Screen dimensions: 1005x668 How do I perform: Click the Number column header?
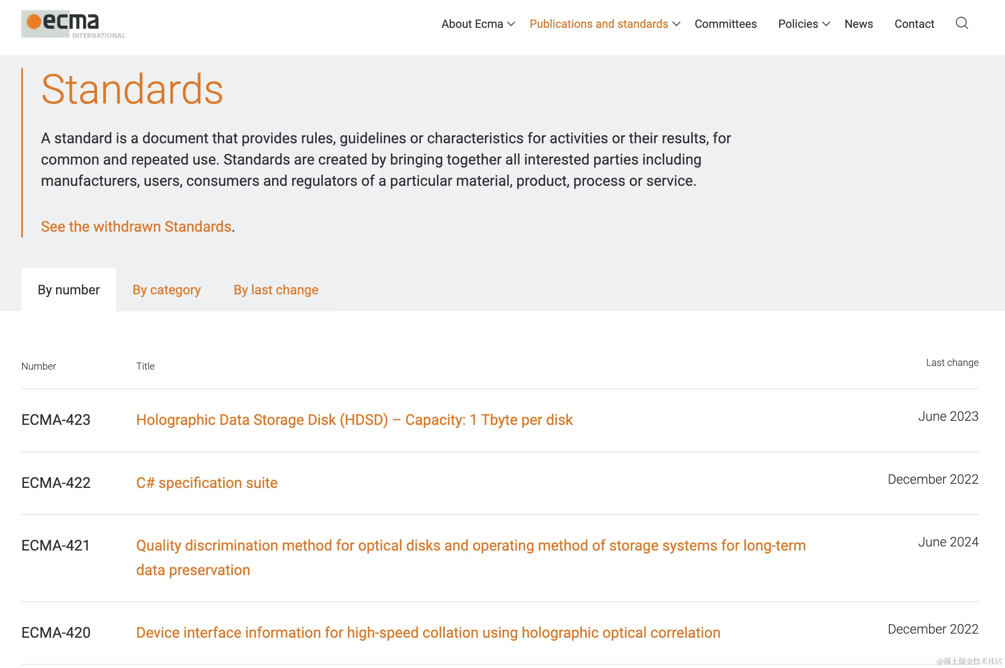[38, 366]
